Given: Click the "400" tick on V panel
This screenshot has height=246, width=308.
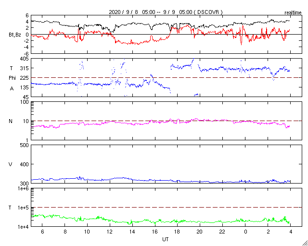Looking at the screenshot, I should point(25,164).
